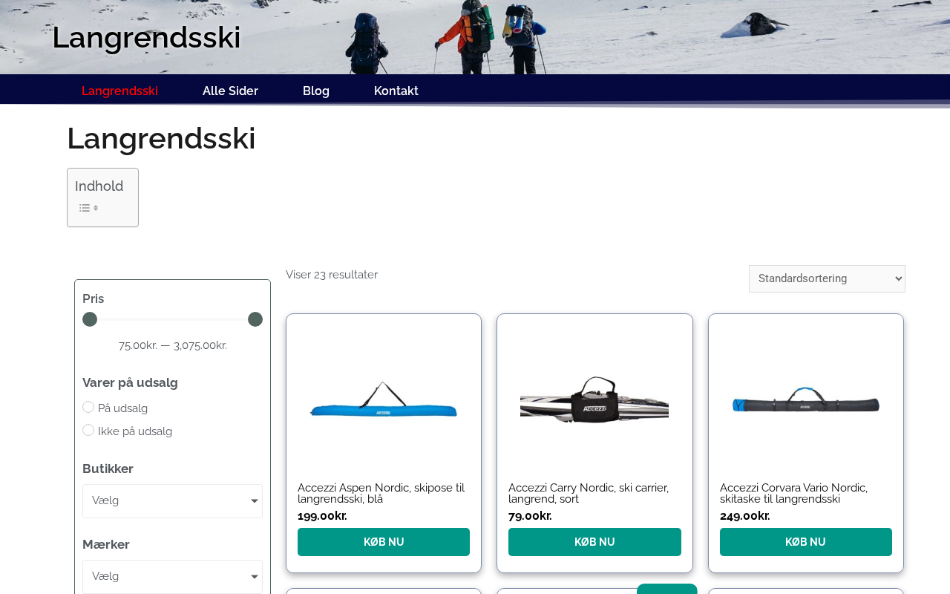Open the Accezzi Corvara Vario Nordic product title
This screenshot has width=950, height=594.
pyautogui.click(x=793, y=493)
